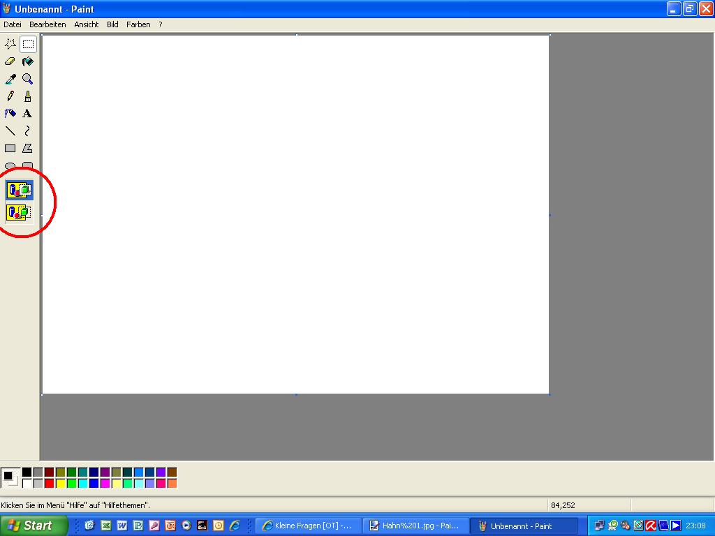
Task: Click the Unbenannt - Paint taskbar button
Action: (524, 526)
